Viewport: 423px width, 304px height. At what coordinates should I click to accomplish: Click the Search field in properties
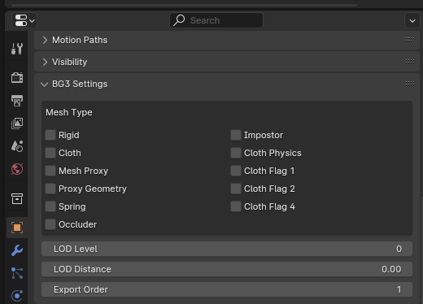216,20
